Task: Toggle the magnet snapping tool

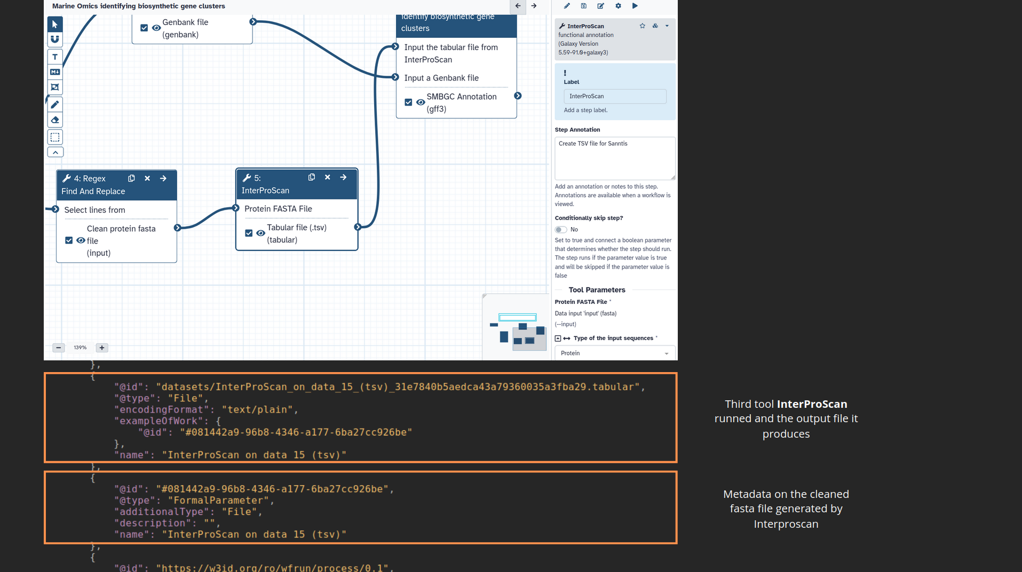Action: [55, 39]
